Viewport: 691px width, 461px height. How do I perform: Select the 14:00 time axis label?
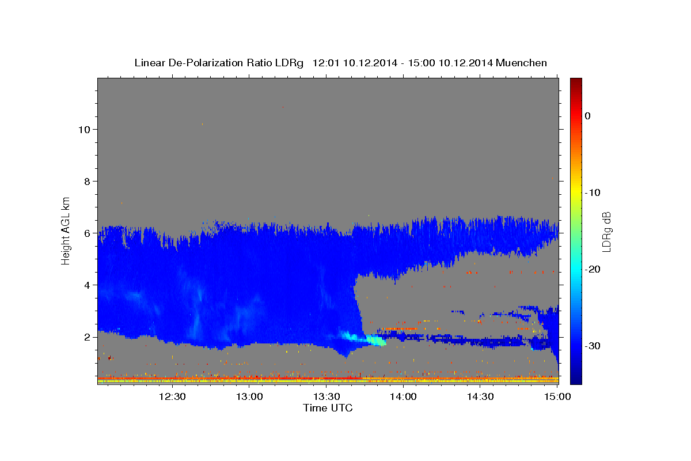point(404,396)
